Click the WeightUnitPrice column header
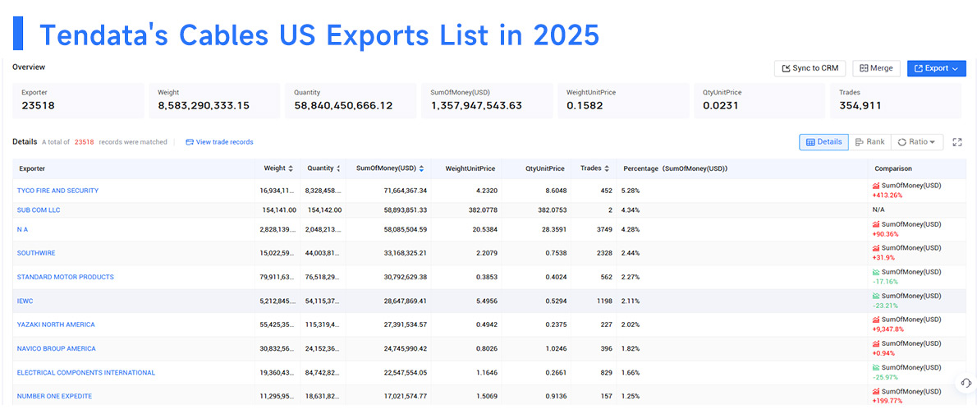Image resolution: width=977 pixels, height=419 pixels. 470,168
